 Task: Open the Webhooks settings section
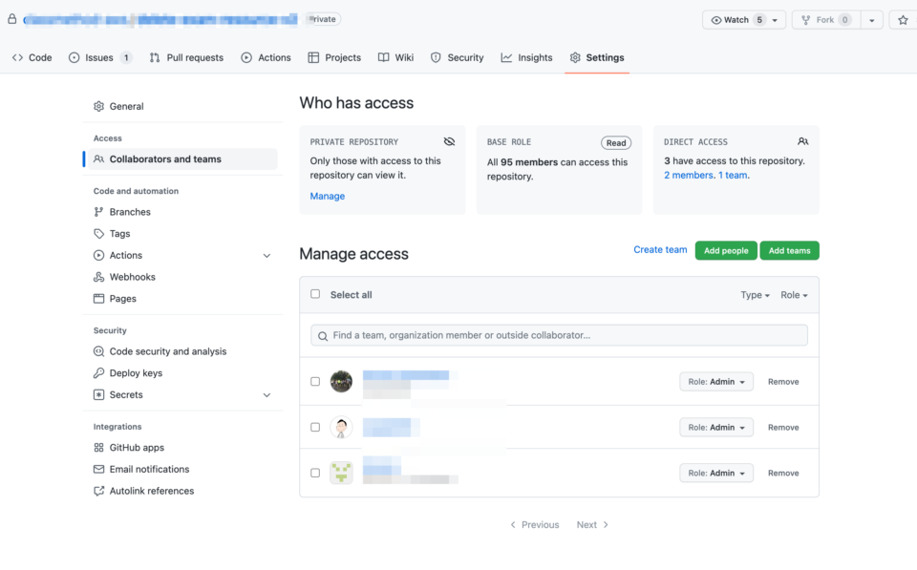pyautogui.click(x=131, y=277)
